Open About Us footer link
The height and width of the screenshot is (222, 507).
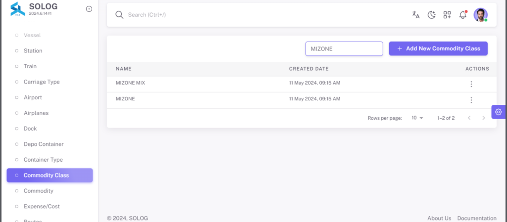click(439, 218)
